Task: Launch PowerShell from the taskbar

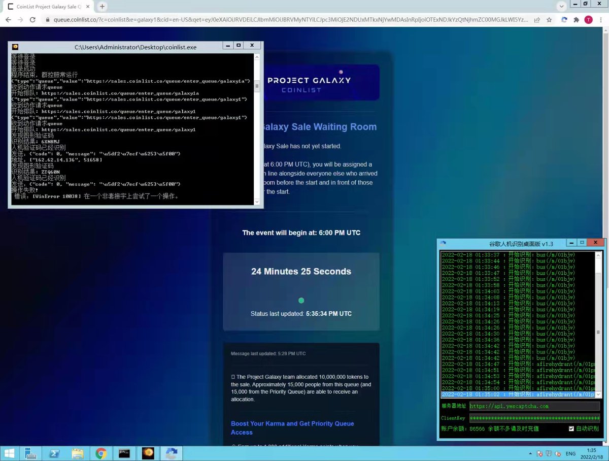Action: [54, 453]
